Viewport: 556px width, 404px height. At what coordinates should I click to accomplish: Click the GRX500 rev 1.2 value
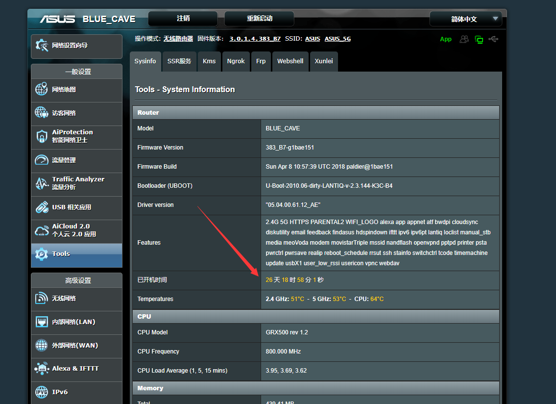click(x=287, y=332)
